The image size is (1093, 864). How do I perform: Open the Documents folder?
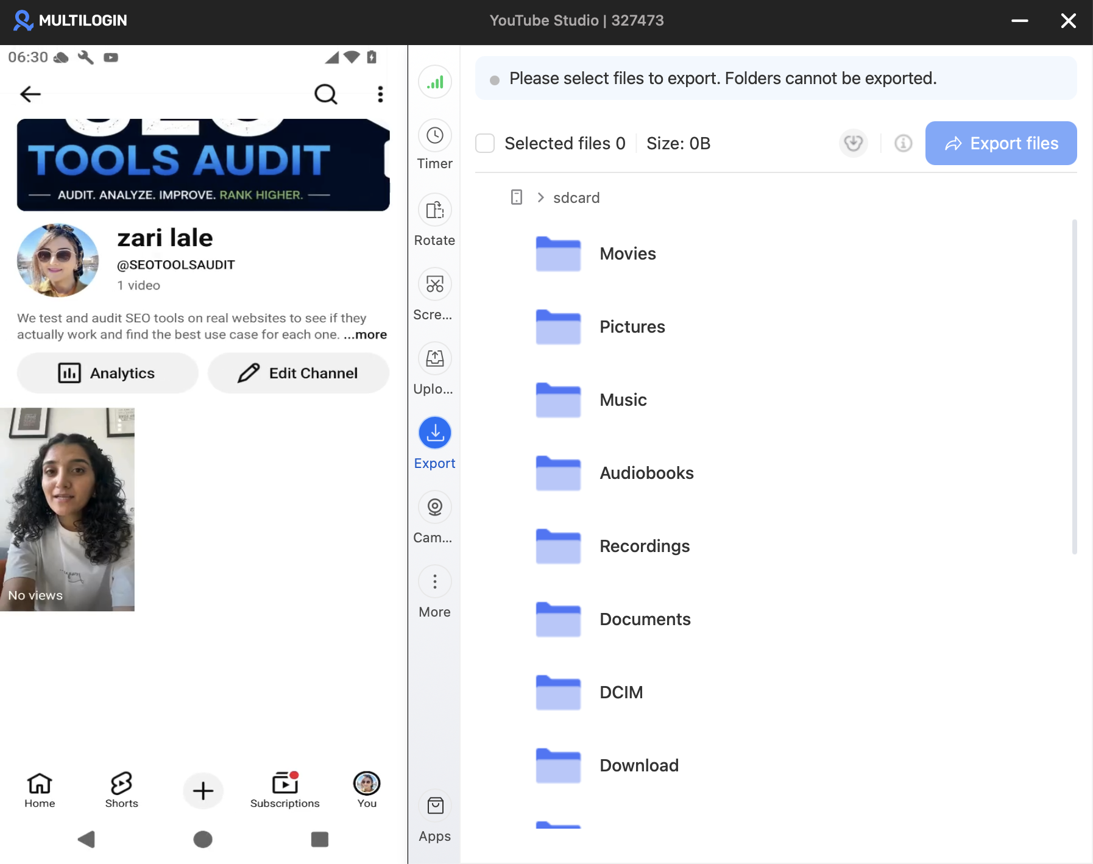pyautogui.click(x=645, y=619)
